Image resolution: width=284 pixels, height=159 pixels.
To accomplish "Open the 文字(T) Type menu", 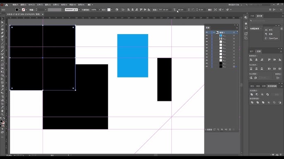I will click(40, 5).
